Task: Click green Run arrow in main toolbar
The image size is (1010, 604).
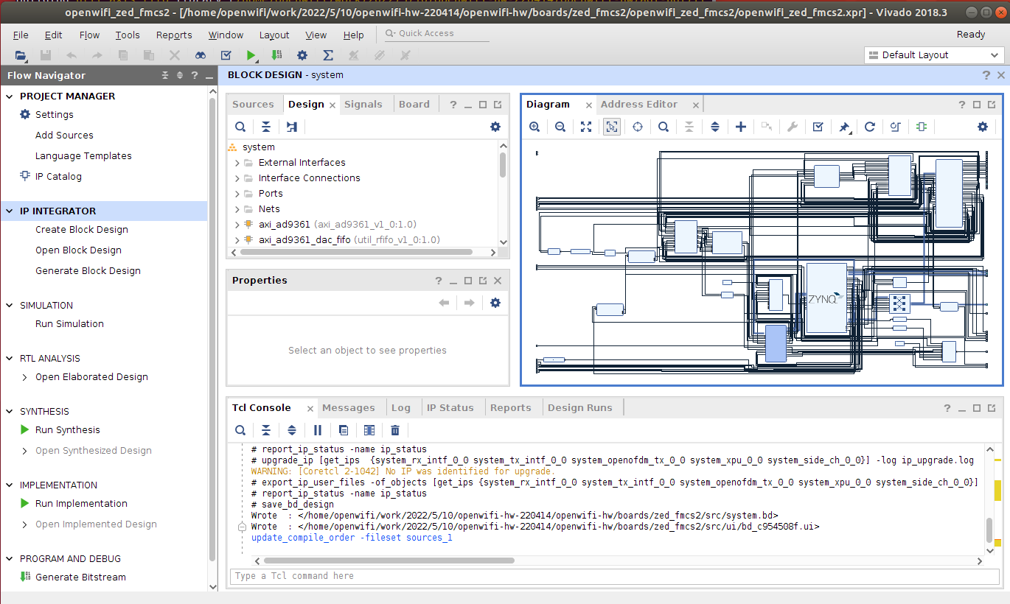Action: 251,55
